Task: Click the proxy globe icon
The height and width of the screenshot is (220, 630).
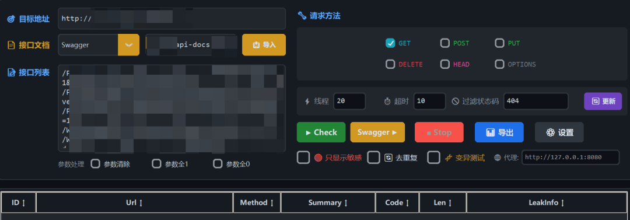Action: [x=498, y=158]
